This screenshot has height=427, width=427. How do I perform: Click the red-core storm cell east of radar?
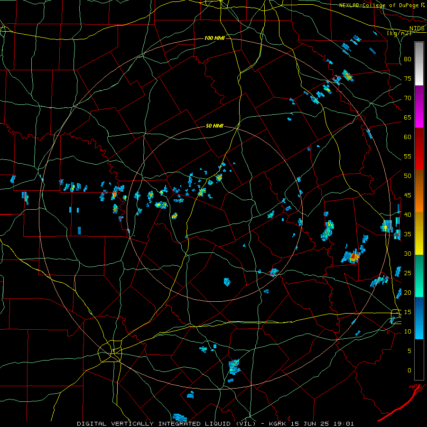(x=354, y=257)
